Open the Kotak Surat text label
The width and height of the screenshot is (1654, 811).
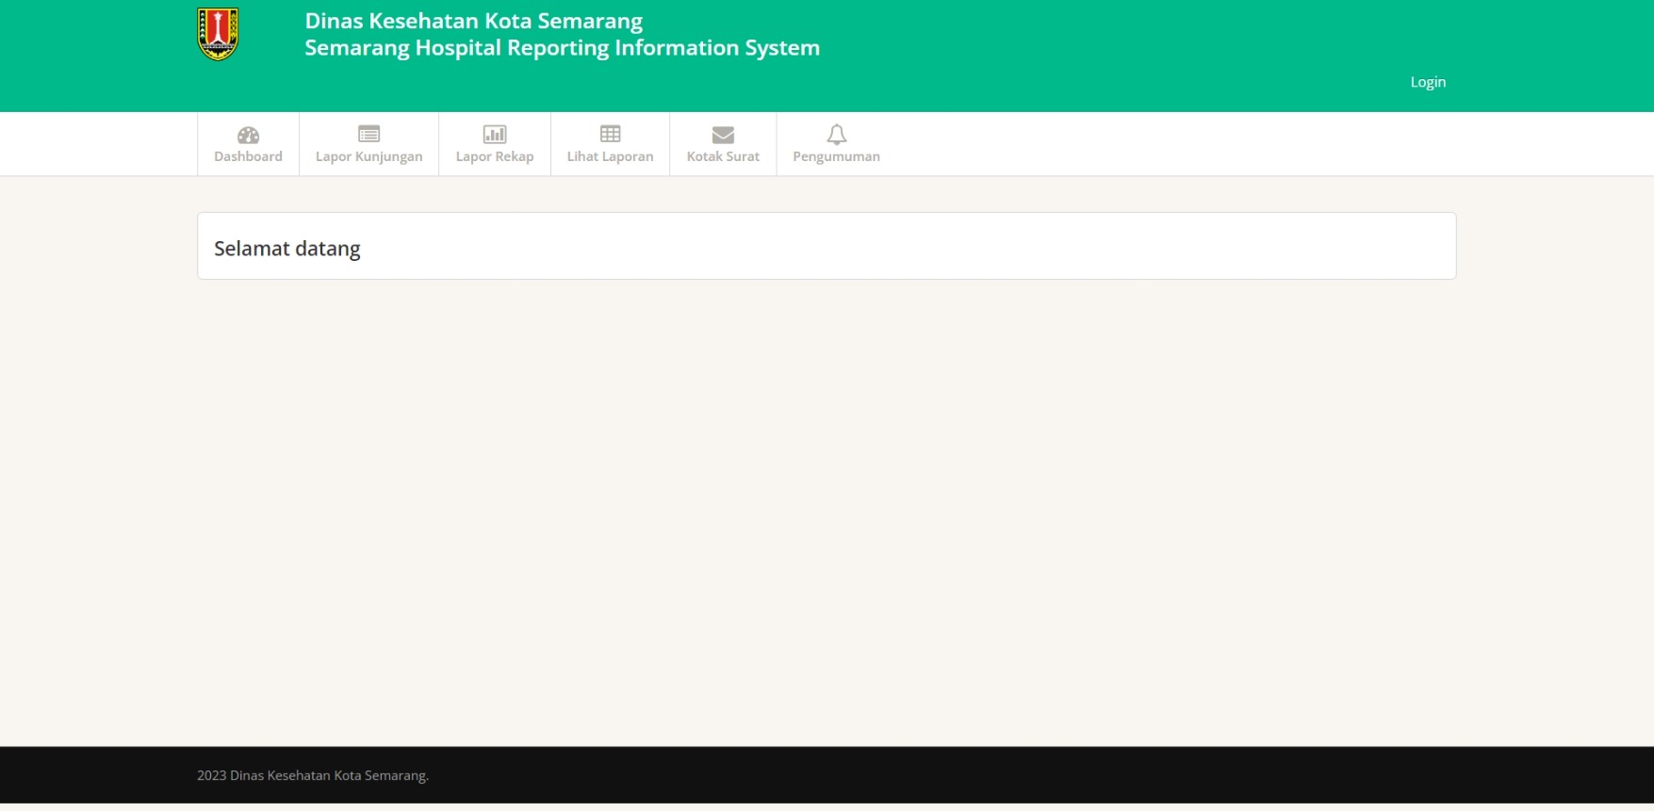(723, 156)
